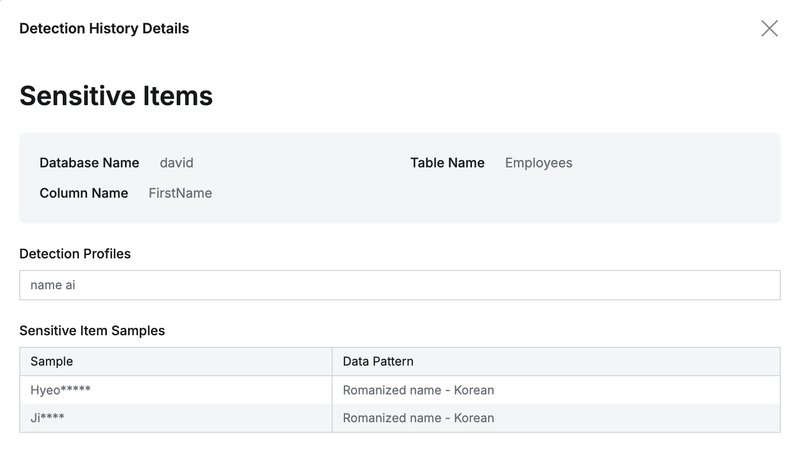Close the Detection History Details dialog
The height and width of the screenshot is (449, 798).
click(769, 28)
